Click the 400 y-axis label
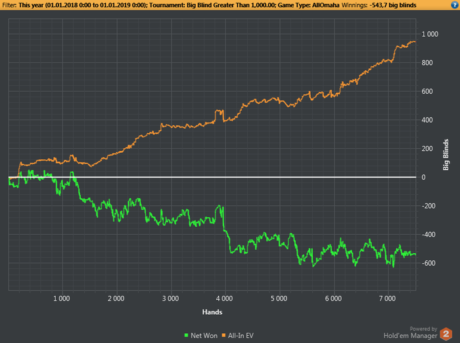 pyautogui.click(x=427, y=120)
